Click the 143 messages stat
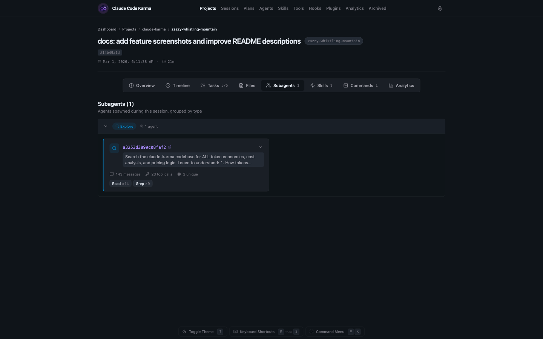Screen dimensions: 543x339 pos(125,174)
